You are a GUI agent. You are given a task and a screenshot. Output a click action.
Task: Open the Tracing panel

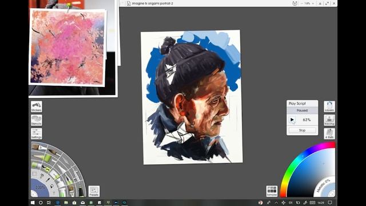click(x=329, y=120)
